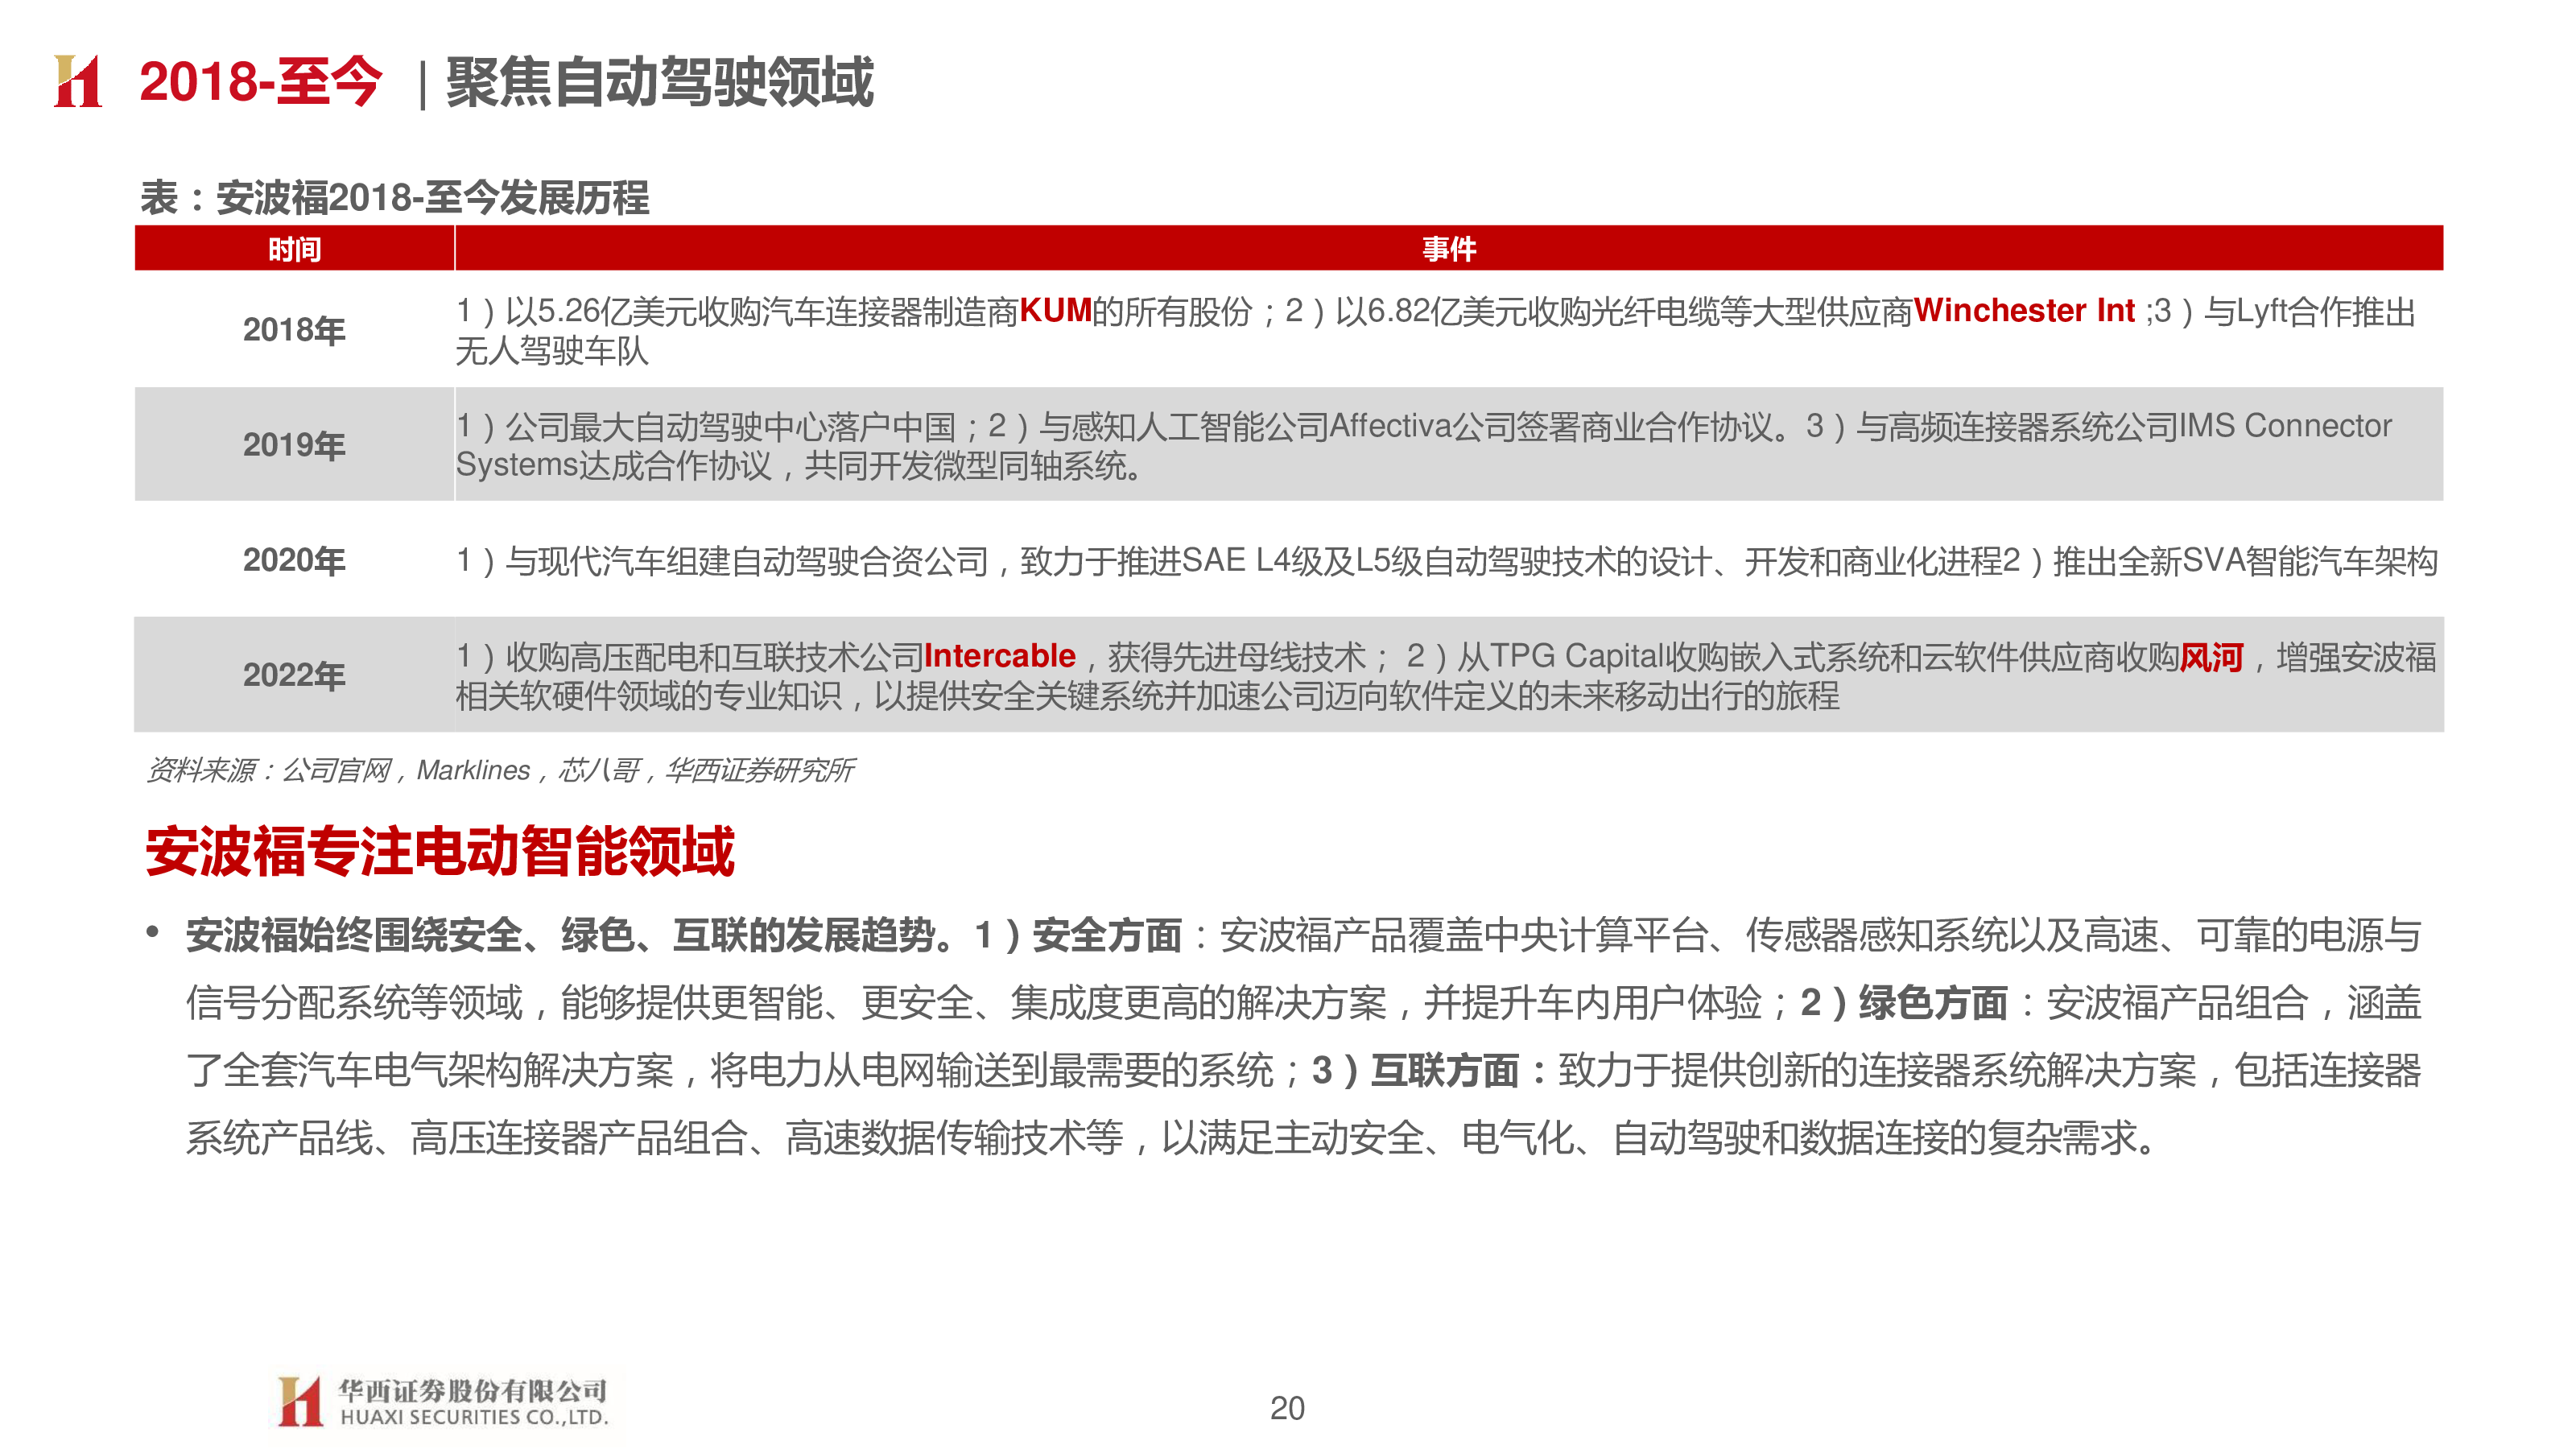Click the red "Winchester Int" text

[x=2024, y=311]
